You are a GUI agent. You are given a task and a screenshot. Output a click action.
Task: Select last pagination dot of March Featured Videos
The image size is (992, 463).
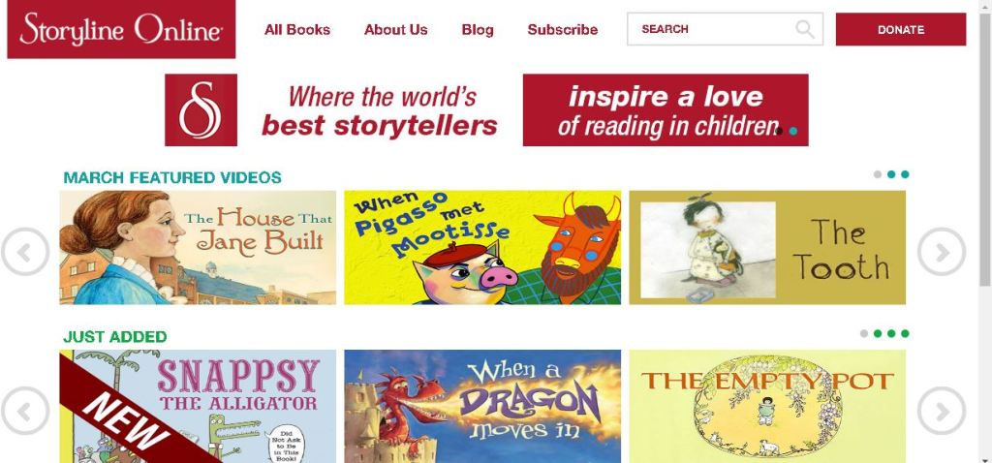click(x=906, y=174)
